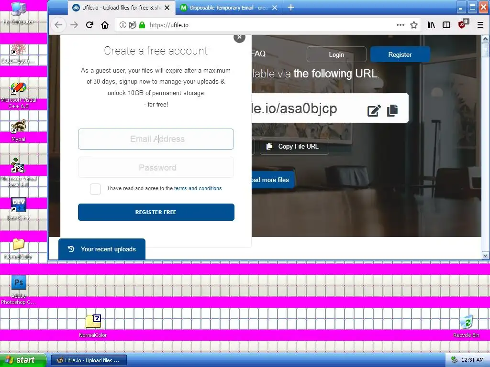This screenshot has width=490, height=367.
Task: Reload the ufile.io page
Action: coord(89,25)
